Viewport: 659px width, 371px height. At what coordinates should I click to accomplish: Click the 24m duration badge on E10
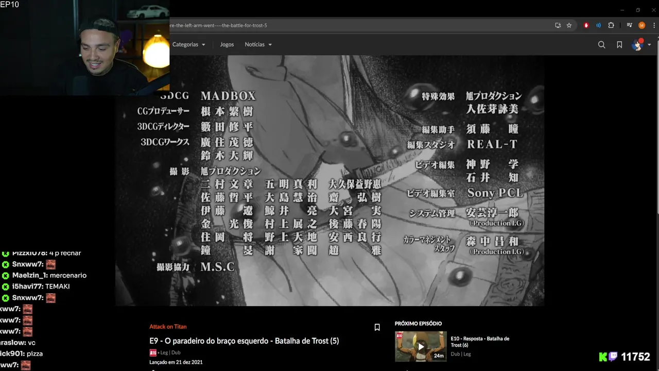[439, 356]
